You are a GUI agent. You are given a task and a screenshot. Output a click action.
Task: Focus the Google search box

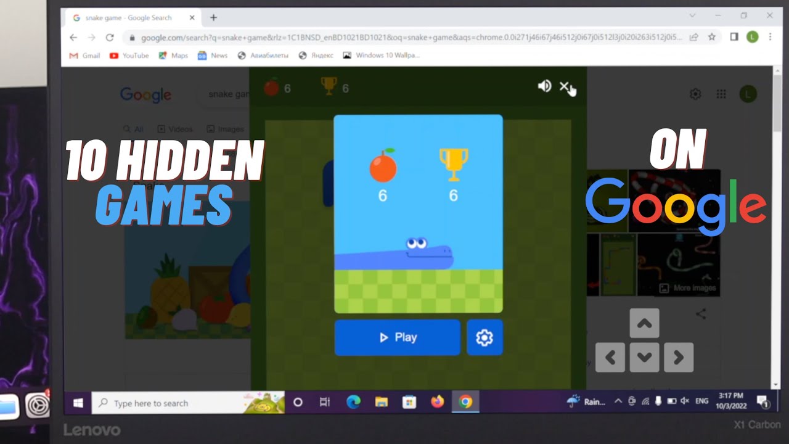pyautogui.click(x=223, y=94)
